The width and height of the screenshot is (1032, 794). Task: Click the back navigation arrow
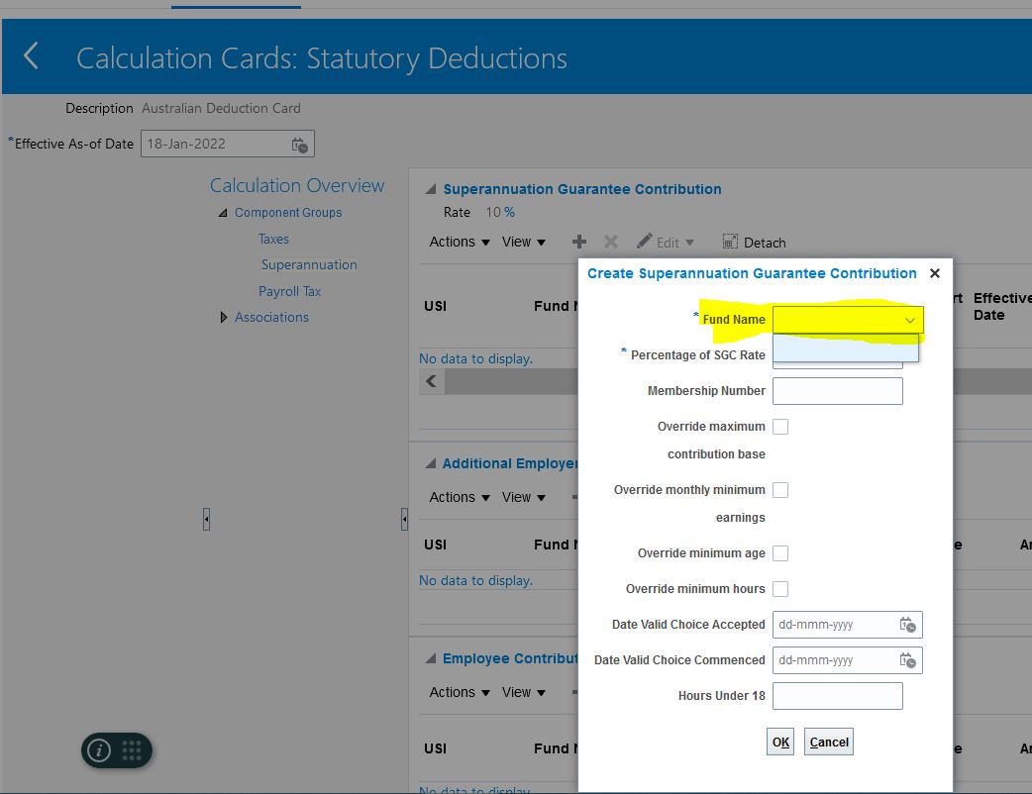click(32, 56)
